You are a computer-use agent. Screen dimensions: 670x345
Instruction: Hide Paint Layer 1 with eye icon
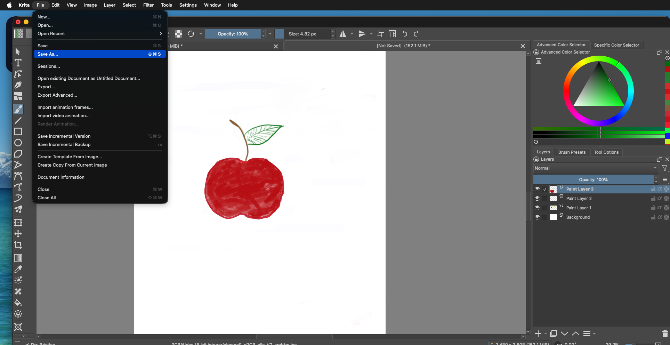click(537, 208)
